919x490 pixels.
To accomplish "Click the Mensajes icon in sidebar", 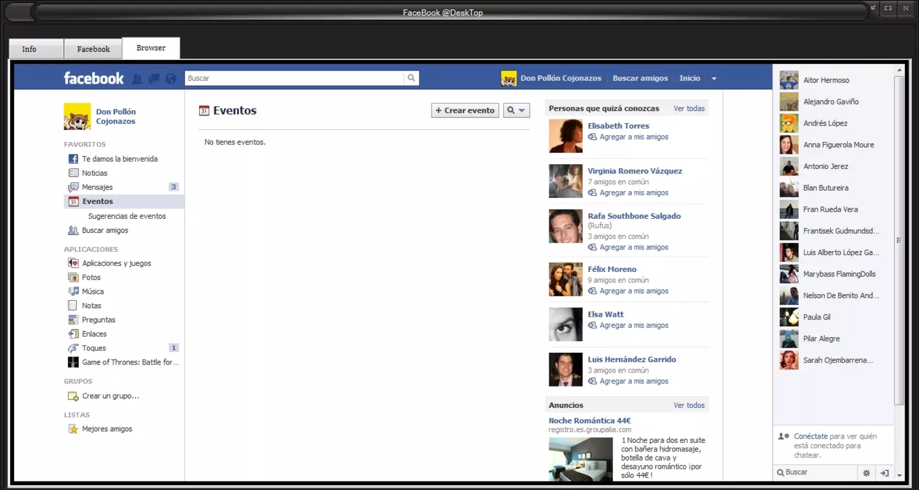I will pos(73,187).
